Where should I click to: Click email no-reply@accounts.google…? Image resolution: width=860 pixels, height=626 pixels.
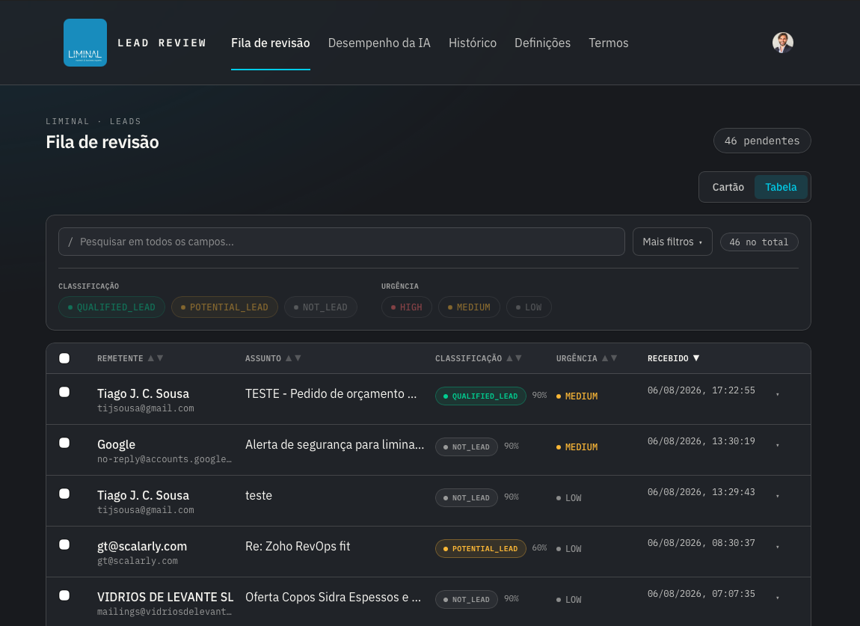click(x=165, y=459)
